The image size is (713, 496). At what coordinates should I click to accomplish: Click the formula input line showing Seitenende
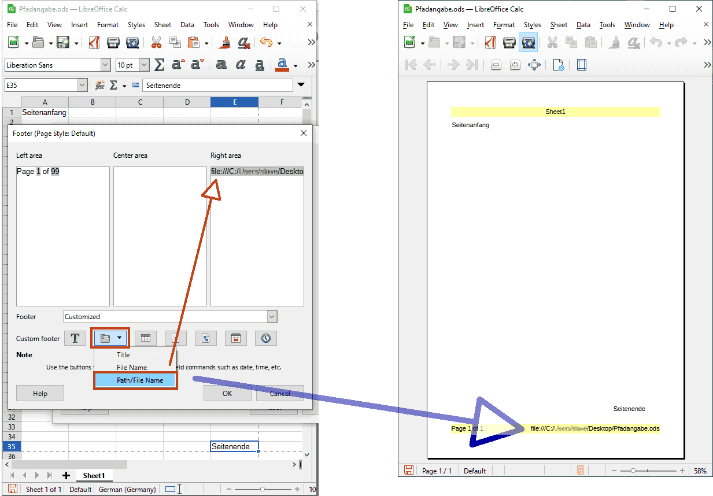click(217, 85)
